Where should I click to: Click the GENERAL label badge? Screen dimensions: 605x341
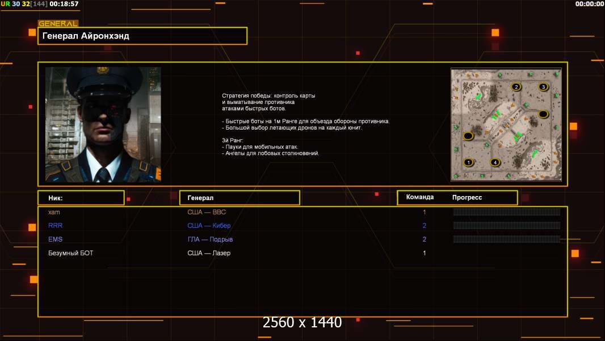[x=58, y=24]
